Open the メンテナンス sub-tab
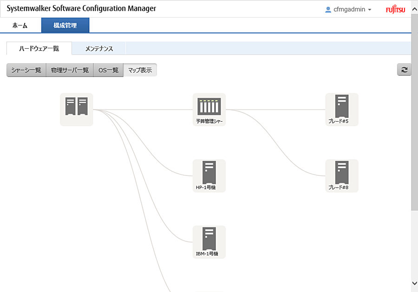Screen dimensions: 418x292 [99, 48]
